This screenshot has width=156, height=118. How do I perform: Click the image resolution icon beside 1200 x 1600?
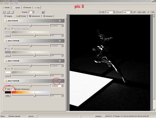(134, 12)
